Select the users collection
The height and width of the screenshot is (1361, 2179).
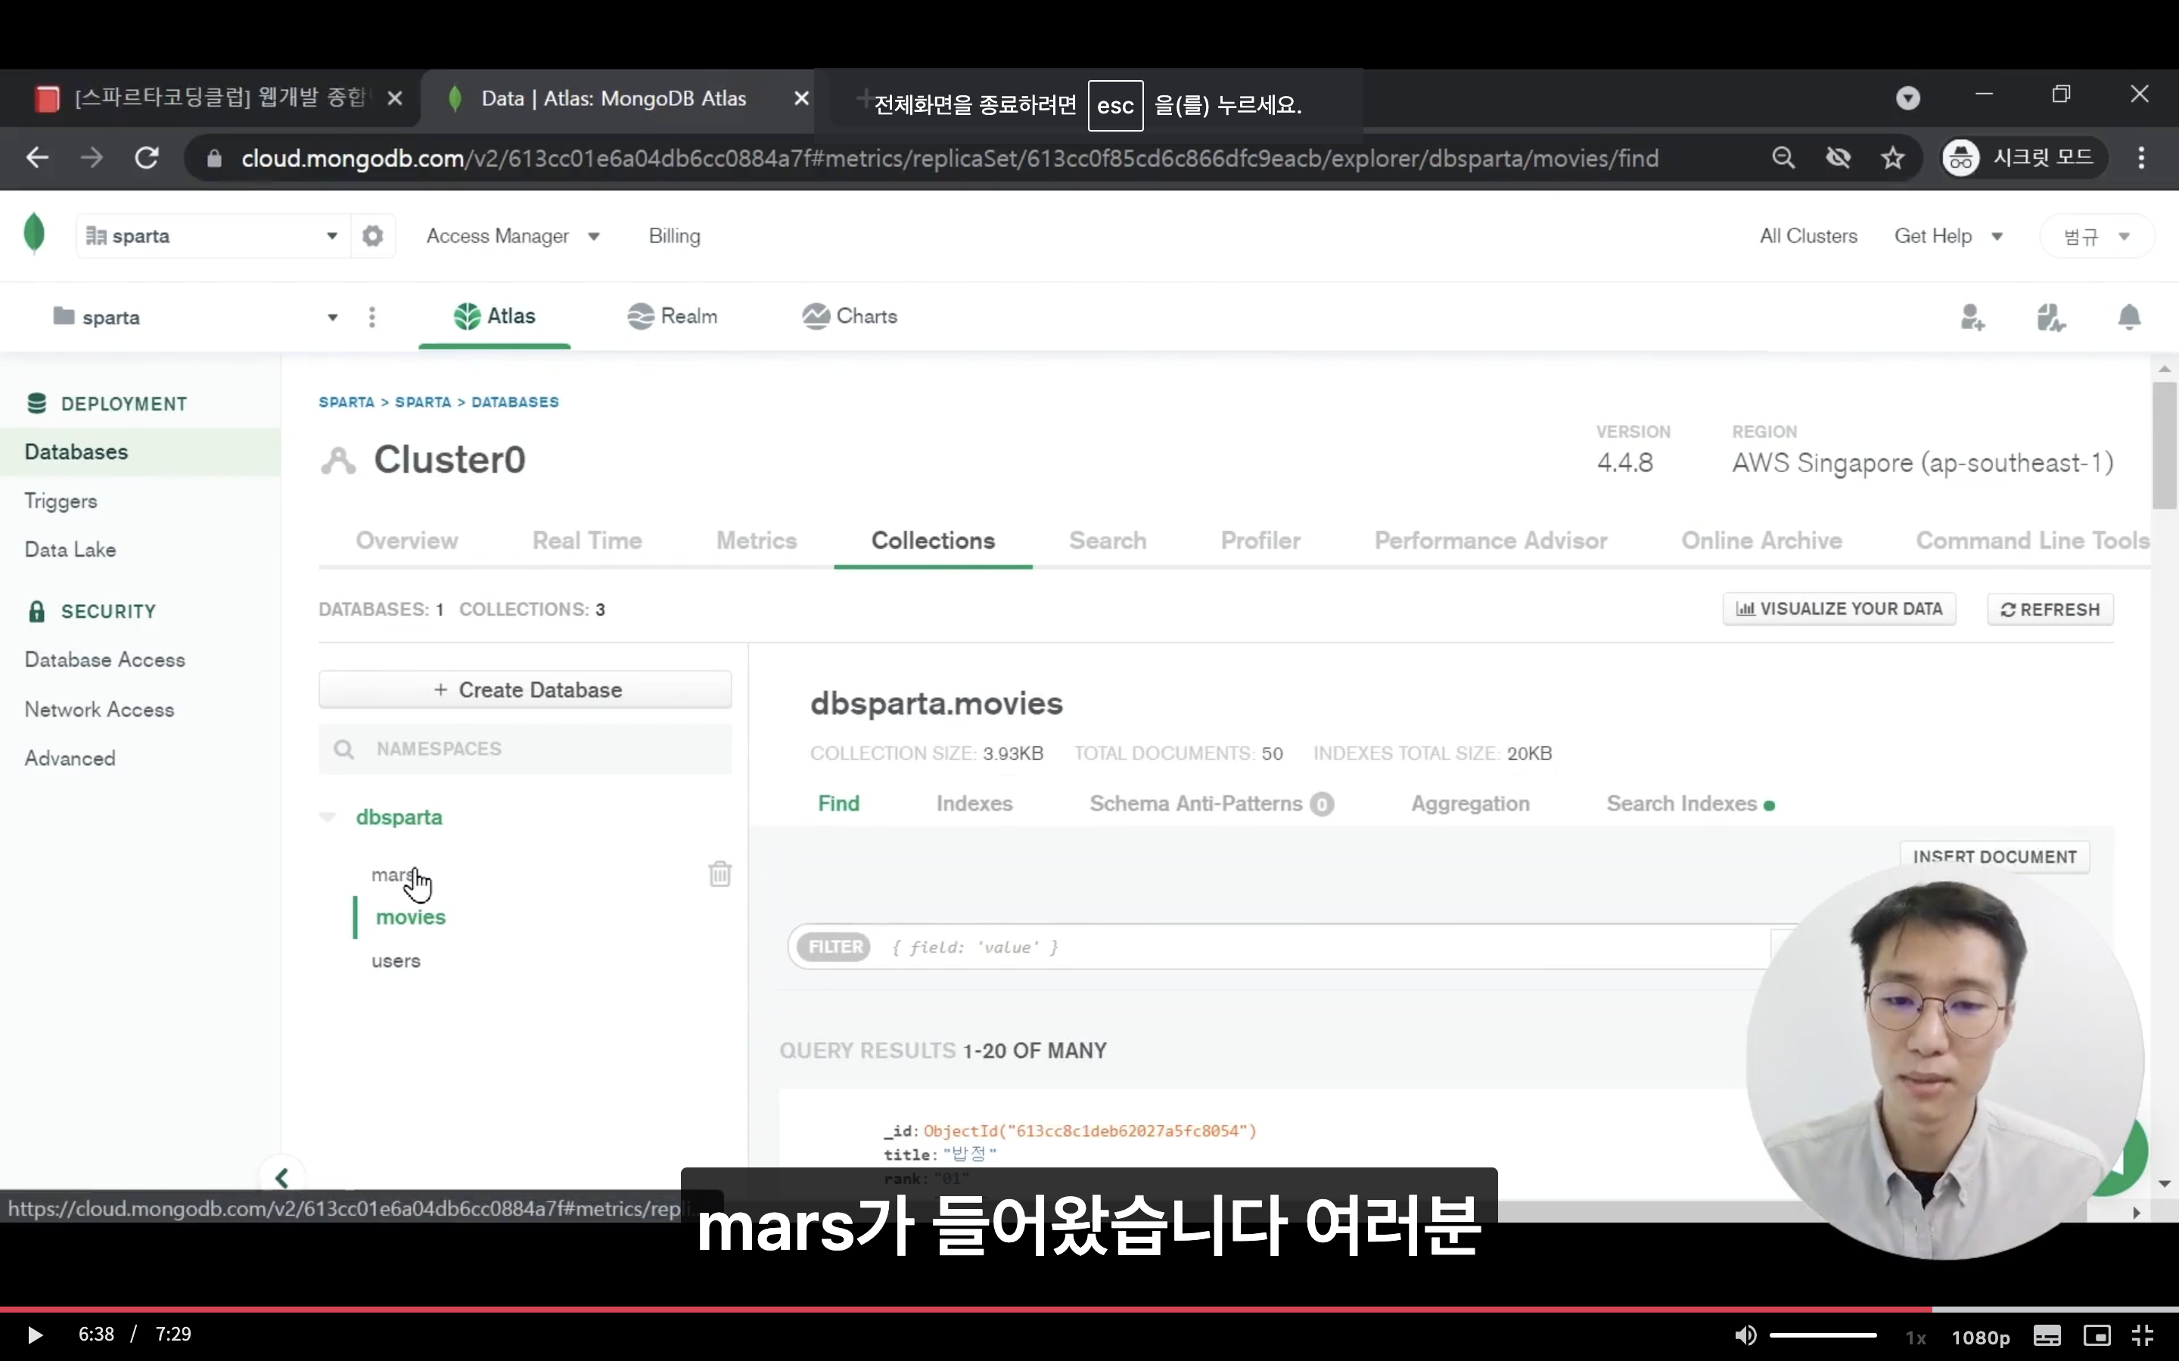396,961
